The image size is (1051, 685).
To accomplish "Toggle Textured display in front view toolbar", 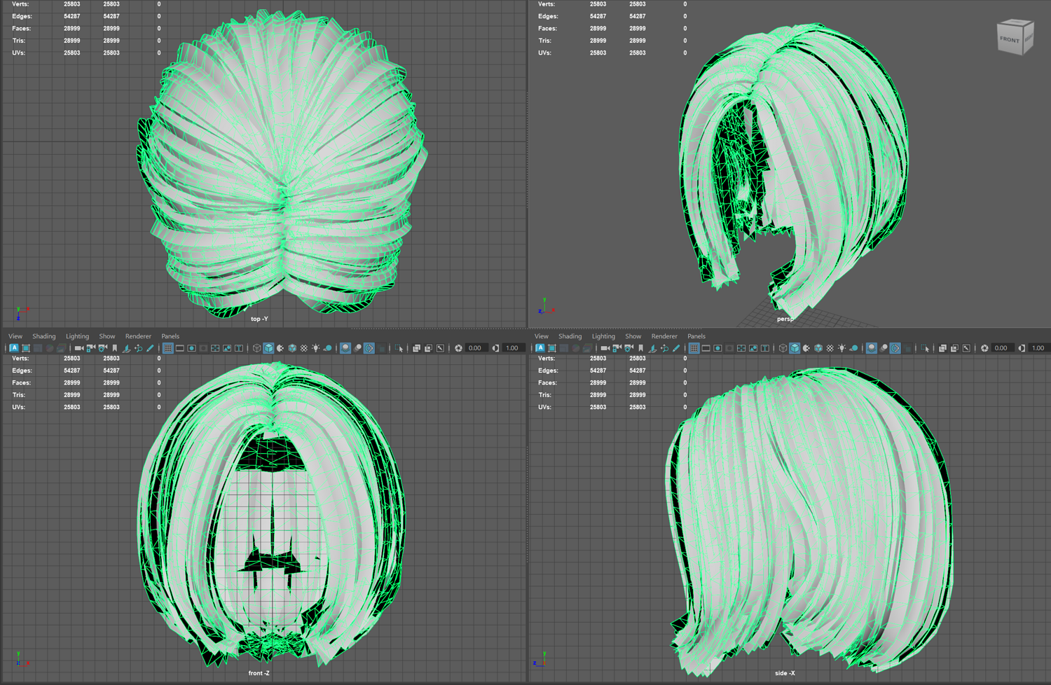I will [304, 348].
